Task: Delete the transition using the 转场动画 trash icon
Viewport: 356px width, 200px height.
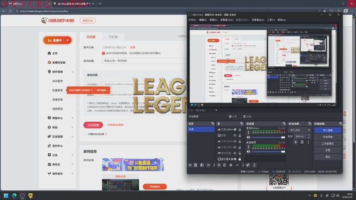Action: point(302,142)
